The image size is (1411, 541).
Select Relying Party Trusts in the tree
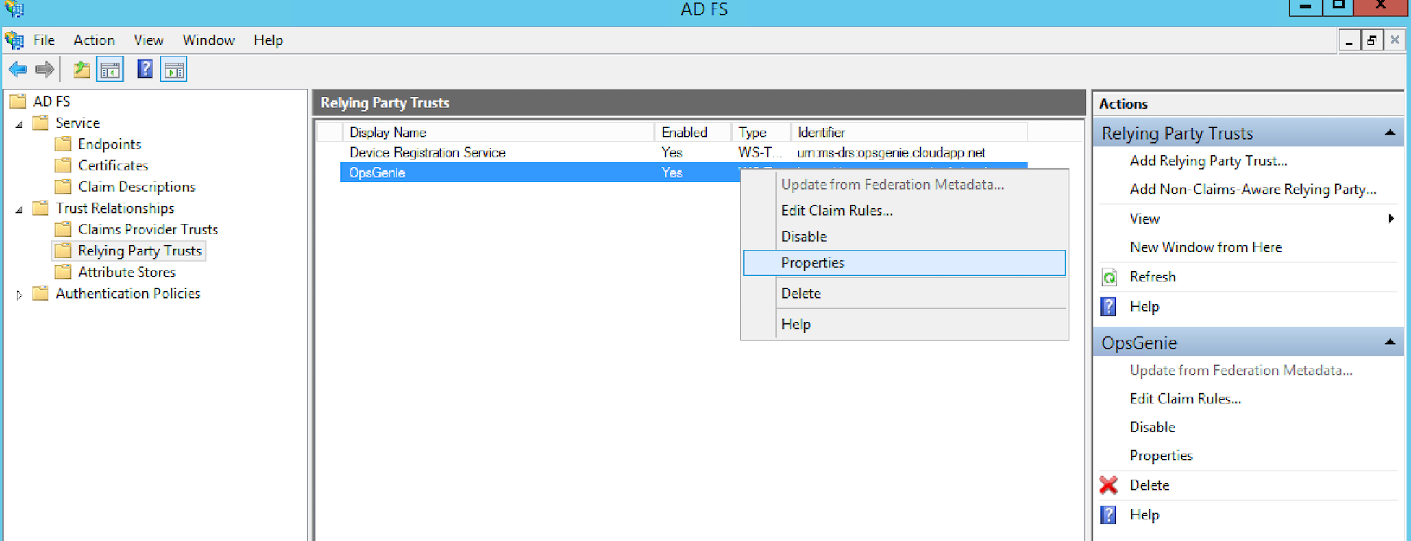point(139,251)
